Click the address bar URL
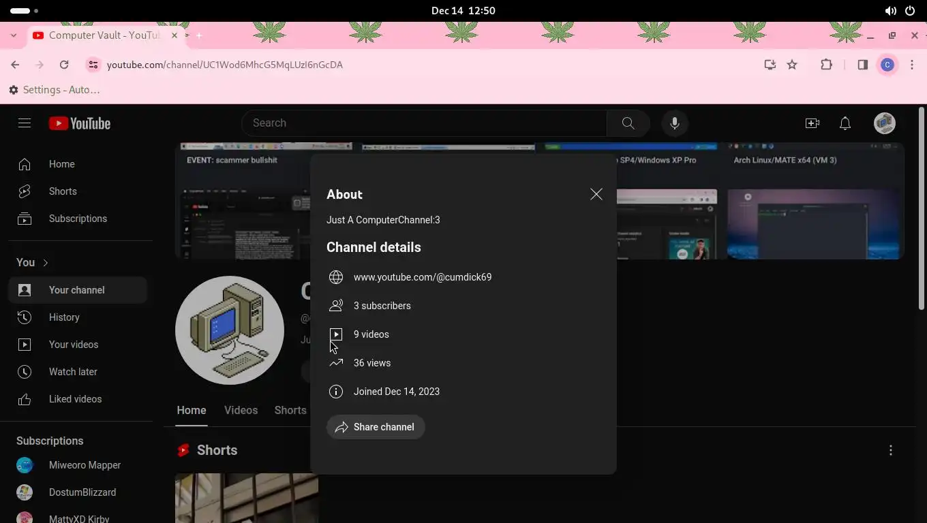Viewport: 927px width, 523px height. 225,65
